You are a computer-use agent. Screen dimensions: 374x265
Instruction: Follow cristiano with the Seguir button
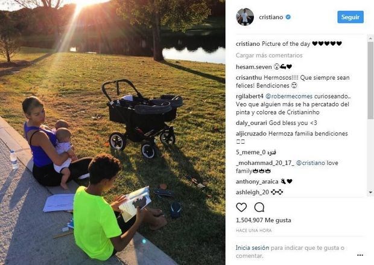(x=350, y=17)
